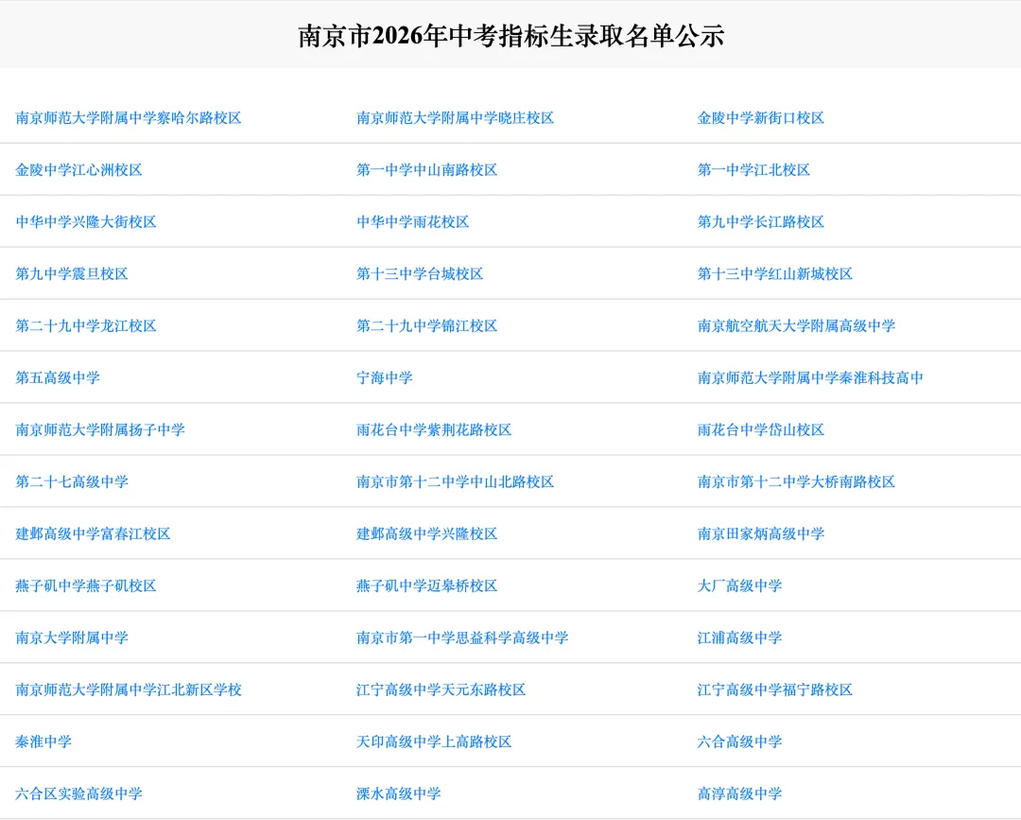Open 南京师范大学附属中学晓庄校区 link
The width and height of the screenshot is (1021, 820).
(455, 118)
